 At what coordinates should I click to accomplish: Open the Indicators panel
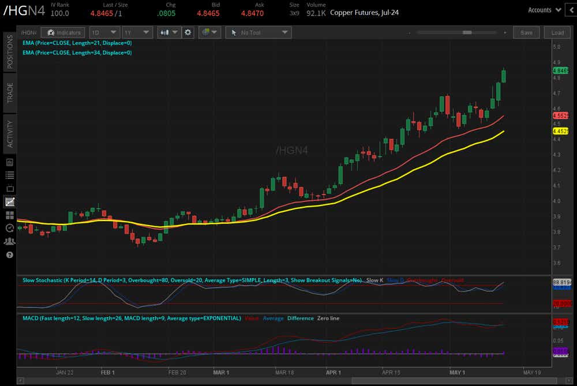click(63, 33)
